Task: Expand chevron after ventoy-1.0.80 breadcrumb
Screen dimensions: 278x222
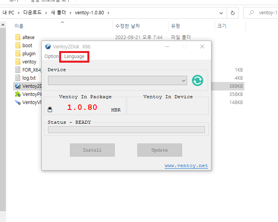Action: (108, 13)
